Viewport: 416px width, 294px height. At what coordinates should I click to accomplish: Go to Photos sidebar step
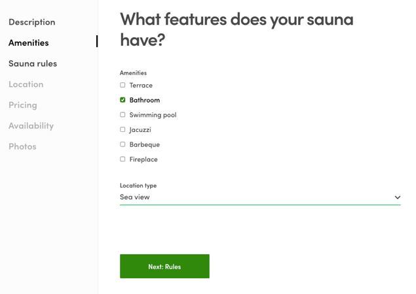coord(22,146)
